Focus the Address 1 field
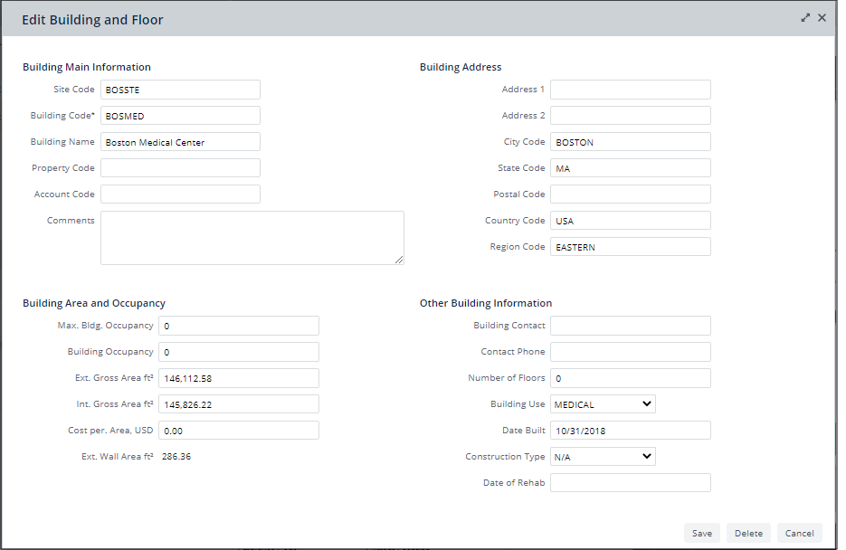Image resolution: width=846 pixels, height=550 pixels. tap(630, 90)
